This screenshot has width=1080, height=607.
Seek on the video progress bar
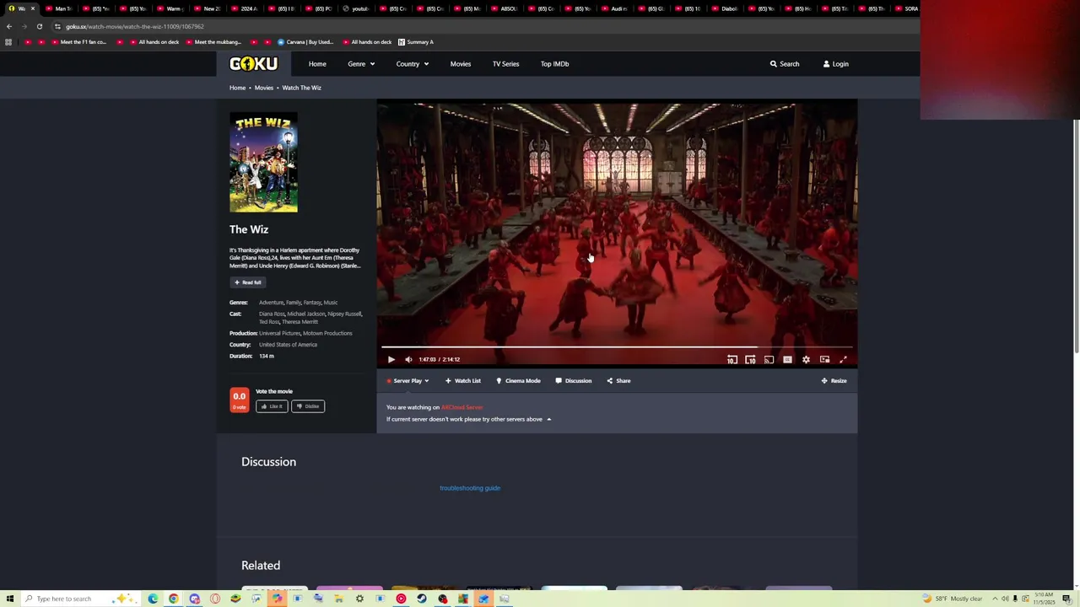[617, 346]
